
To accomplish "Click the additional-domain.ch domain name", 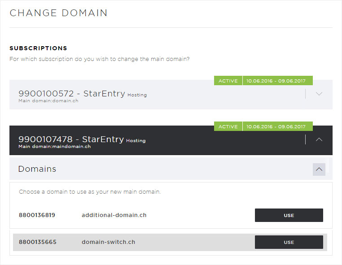I will point(114,215).
